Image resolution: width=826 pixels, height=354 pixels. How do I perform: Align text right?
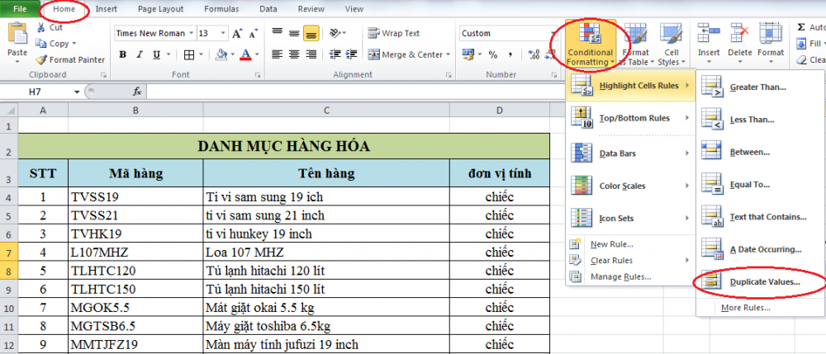click(x=311, y=54)
